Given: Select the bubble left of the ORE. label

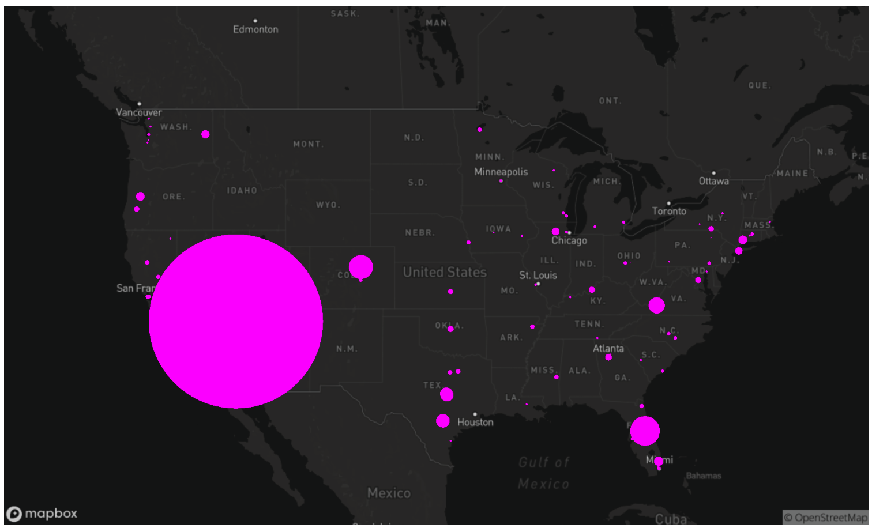Looking at the screenshot, I should point(140,197).
